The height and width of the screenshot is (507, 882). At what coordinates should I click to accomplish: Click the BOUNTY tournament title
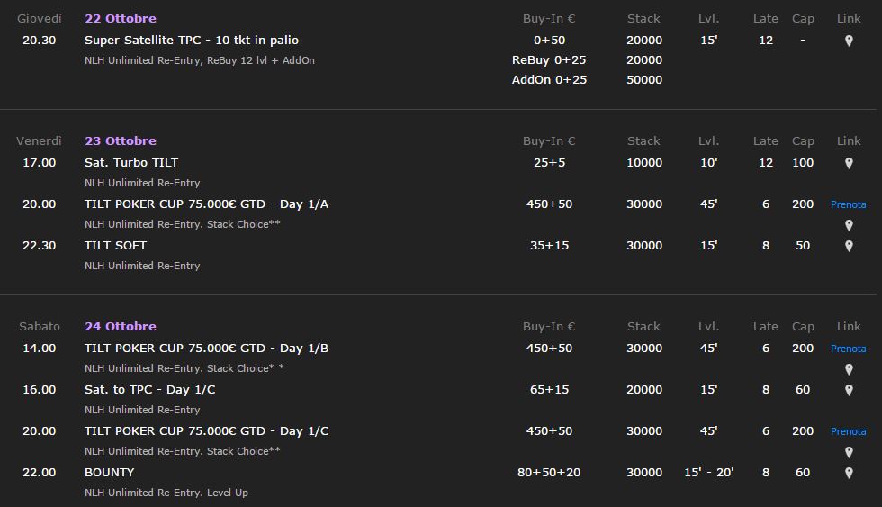(109, 472)
